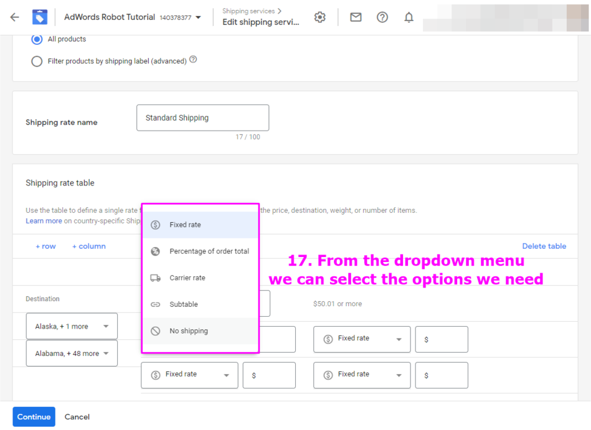Select the All products radio button

click(x=37, y=39)
